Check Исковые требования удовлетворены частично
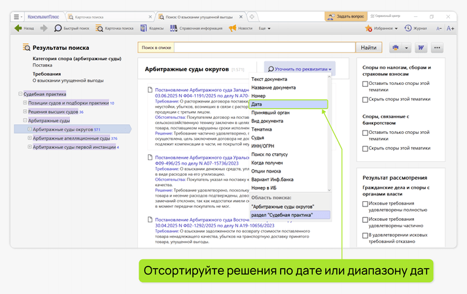 pos(365,220)
